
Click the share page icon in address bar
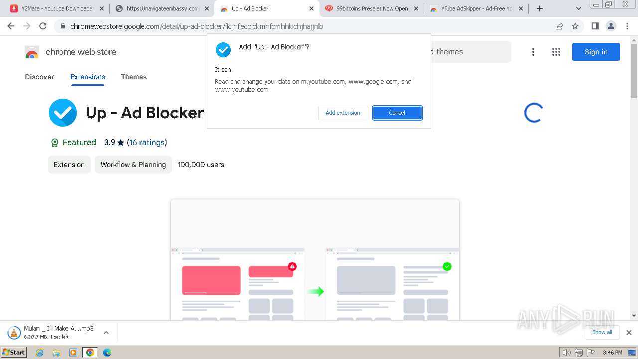coord(559,26)
